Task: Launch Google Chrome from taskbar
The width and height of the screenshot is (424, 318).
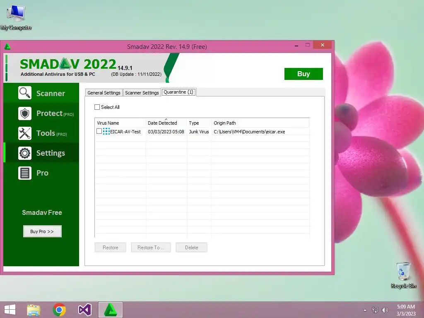Action: tap(59, 310)
